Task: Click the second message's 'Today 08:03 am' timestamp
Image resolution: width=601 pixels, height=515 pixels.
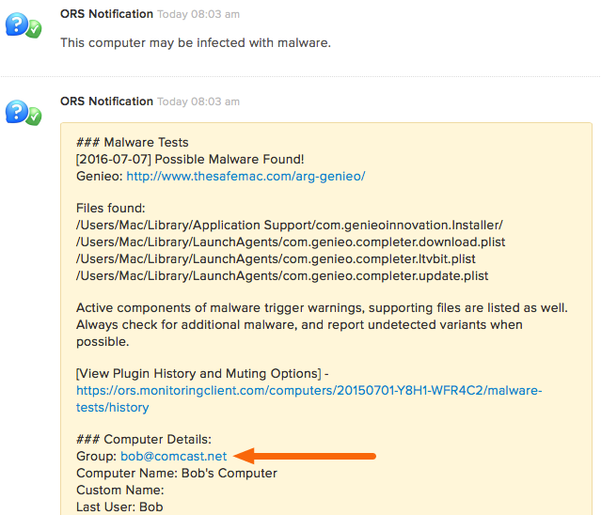Action: pos(198,101)
